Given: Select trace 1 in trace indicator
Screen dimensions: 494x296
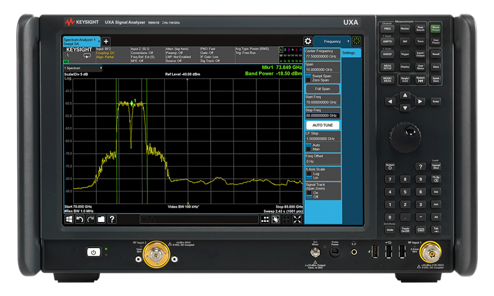Looking at the screenshot, I should [281, 49].
